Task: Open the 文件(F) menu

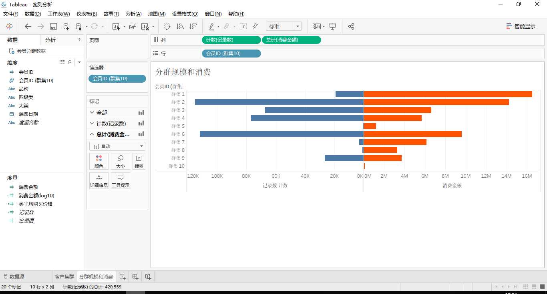Action: pos(11,14)
